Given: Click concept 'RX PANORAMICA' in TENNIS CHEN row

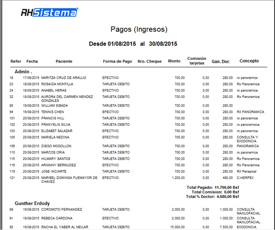Looking at the screenshot, I should pos(250,112).
